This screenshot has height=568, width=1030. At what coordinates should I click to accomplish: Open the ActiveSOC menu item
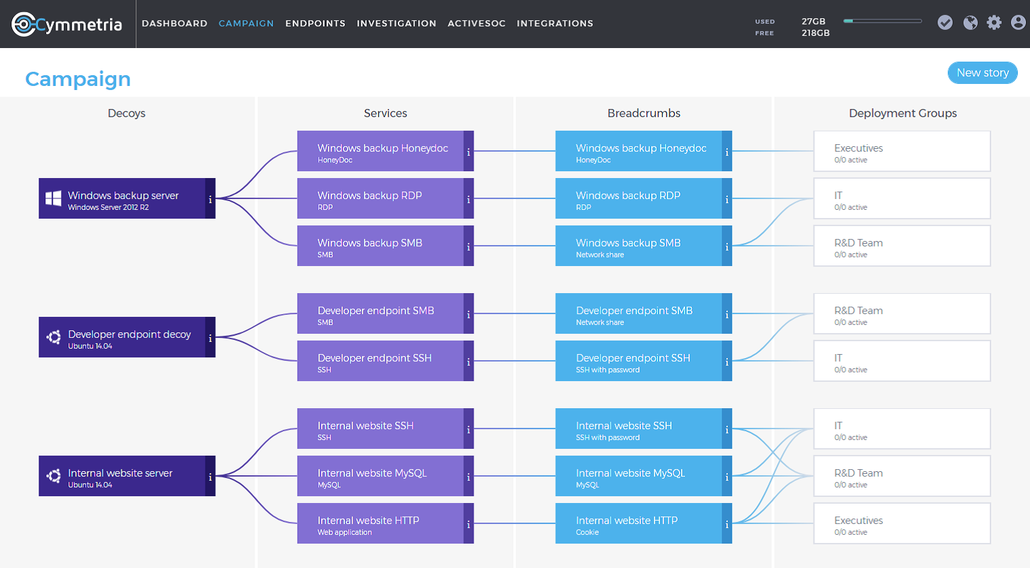pyautogui.click(x=476, y=24)
